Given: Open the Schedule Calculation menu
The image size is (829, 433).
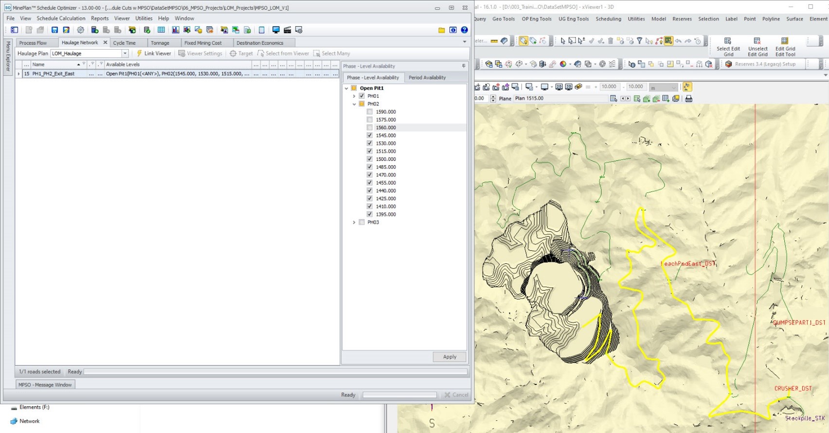Looking at the screenshot, I should 61,18.
